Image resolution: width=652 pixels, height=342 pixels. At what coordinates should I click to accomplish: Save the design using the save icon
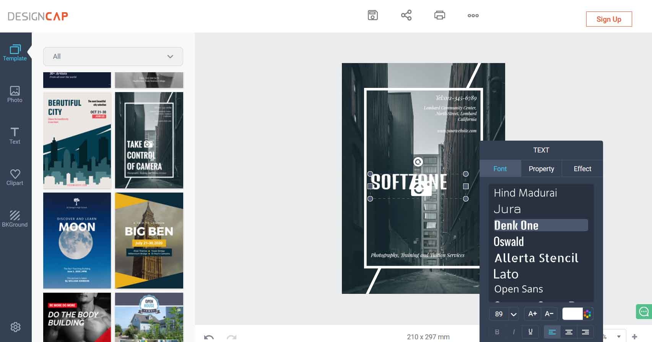[x=373, y=15]
